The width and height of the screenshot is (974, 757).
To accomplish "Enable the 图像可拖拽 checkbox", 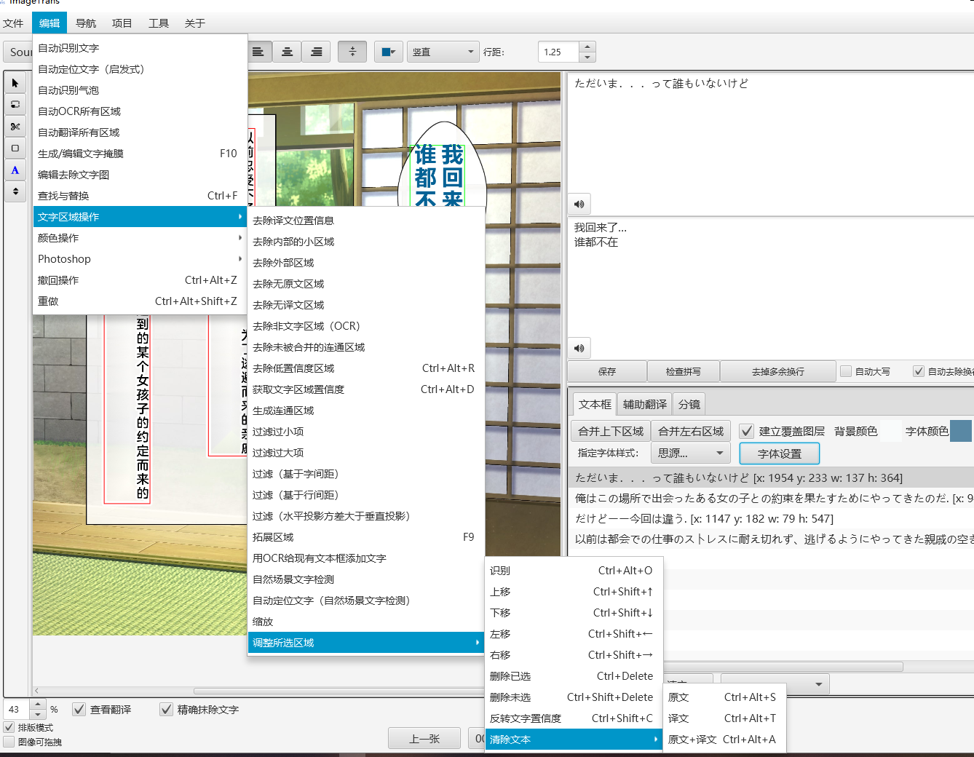I will [x=9, y=742].
